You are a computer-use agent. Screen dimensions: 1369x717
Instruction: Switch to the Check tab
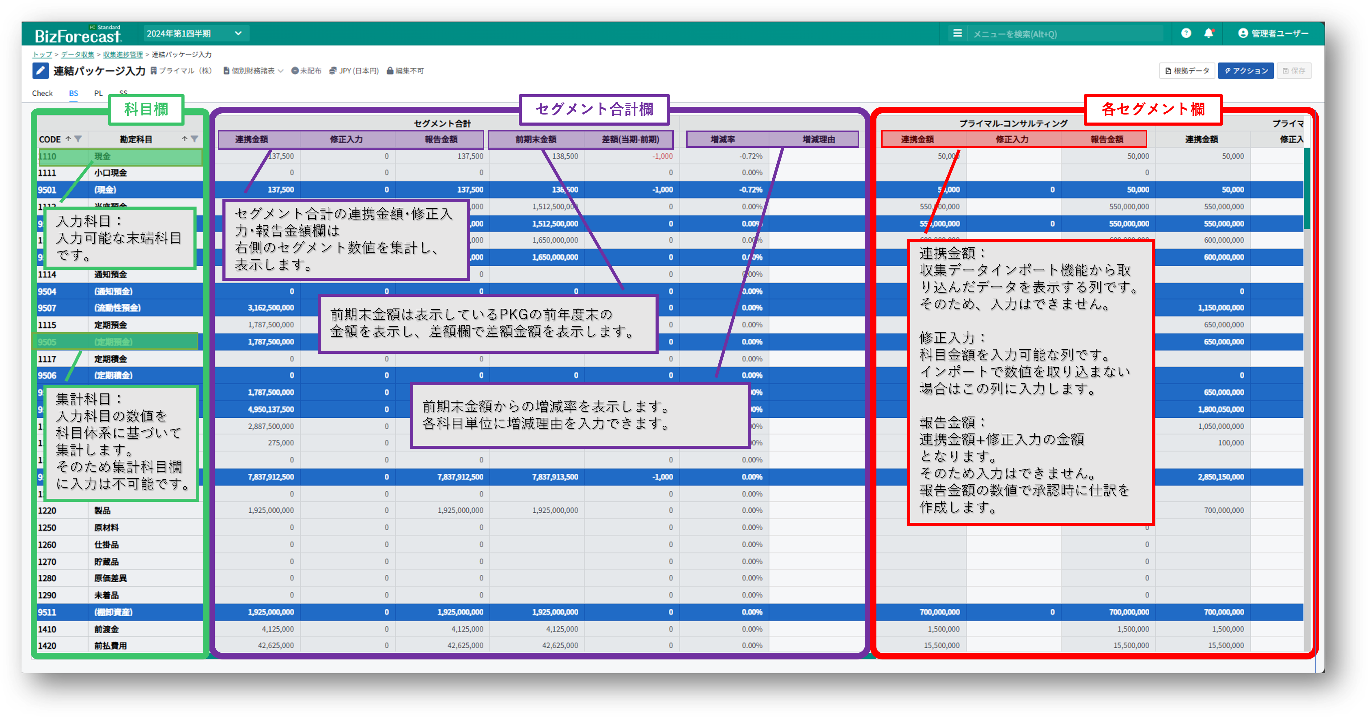(42, 94)
